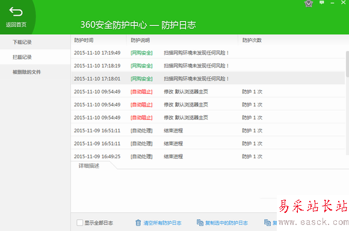The height and width of the screenshot is (231, 349).
Task: Sort by the 防护说明 column header
Action: click(x=140, y=40)
